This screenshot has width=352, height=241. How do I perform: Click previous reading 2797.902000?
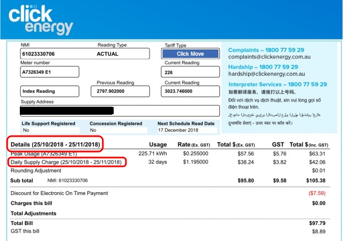[120, 91]
